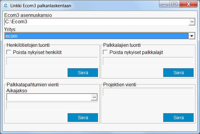Click the C:\Ecom3 path input field
The height and width of the screenshot is (134, 200).
97,22
